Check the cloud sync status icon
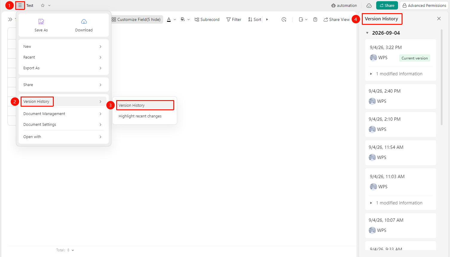Screen dimensions: 450x257 (369, 5)
